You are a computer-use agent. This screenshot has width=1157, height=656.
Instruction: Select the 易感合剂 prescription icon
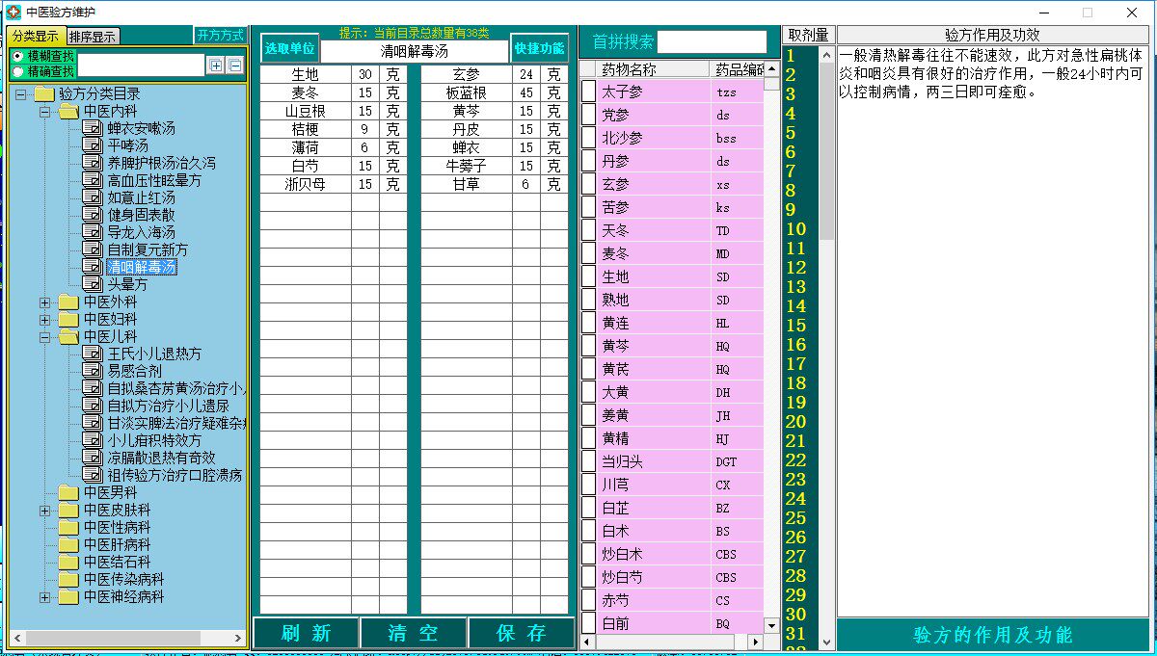93,371
